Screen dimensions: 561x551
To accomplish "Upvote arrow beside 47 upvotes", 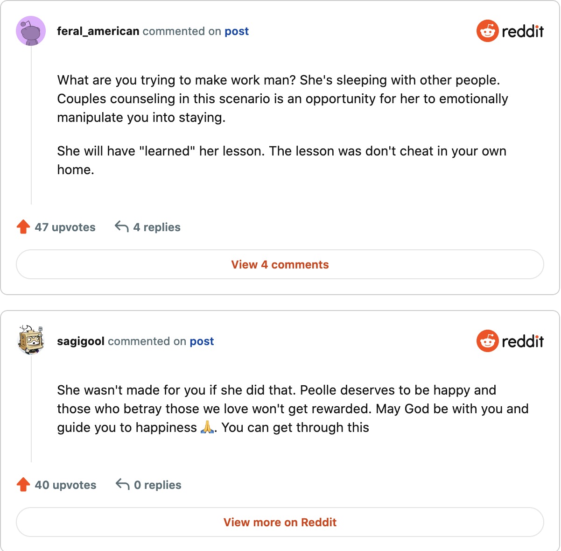I will (x=23, y=227).
